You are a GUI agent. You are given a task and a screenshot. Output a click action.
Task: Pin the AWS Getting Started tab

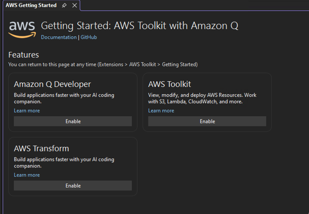[x=65, y=6]
